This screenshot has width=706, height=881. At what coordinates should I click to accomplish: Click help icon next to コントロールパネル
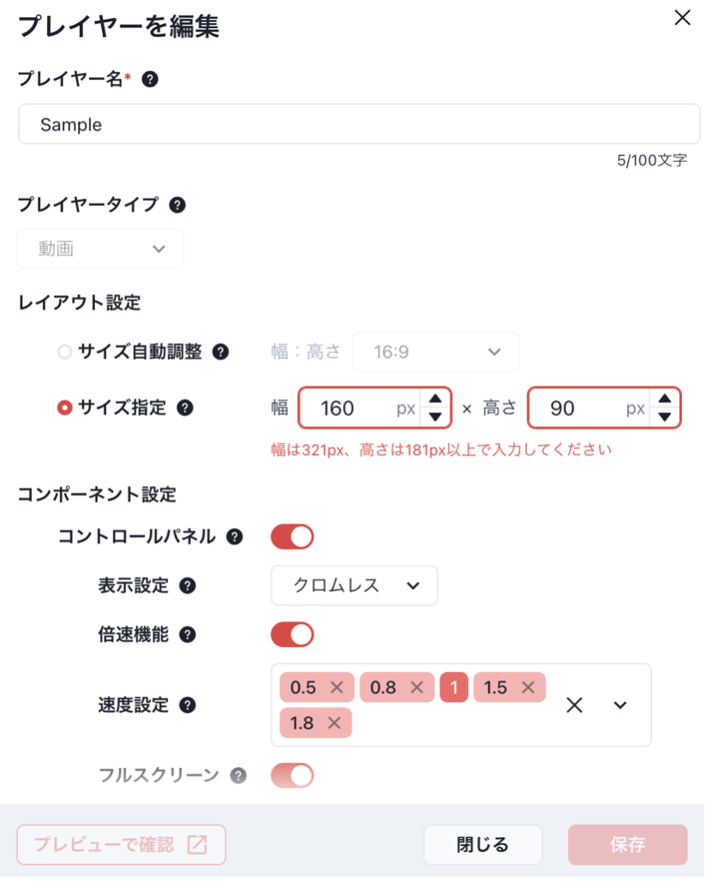pos(235,537)
